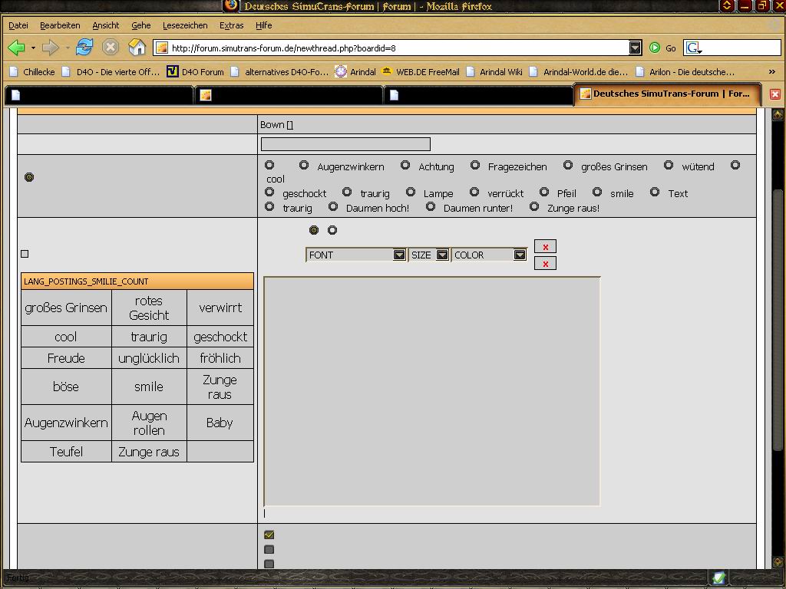Screen dimensions: 786x589
Task: Select the 'Fragezeichen' icon radio button
Action: click(x=475, y=166)
